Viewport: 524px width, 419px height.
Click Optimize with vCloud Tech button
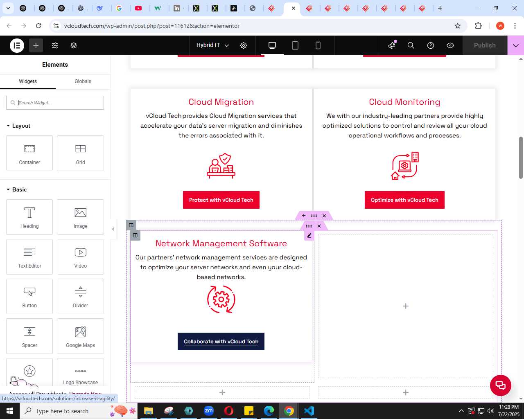[404, 200]
